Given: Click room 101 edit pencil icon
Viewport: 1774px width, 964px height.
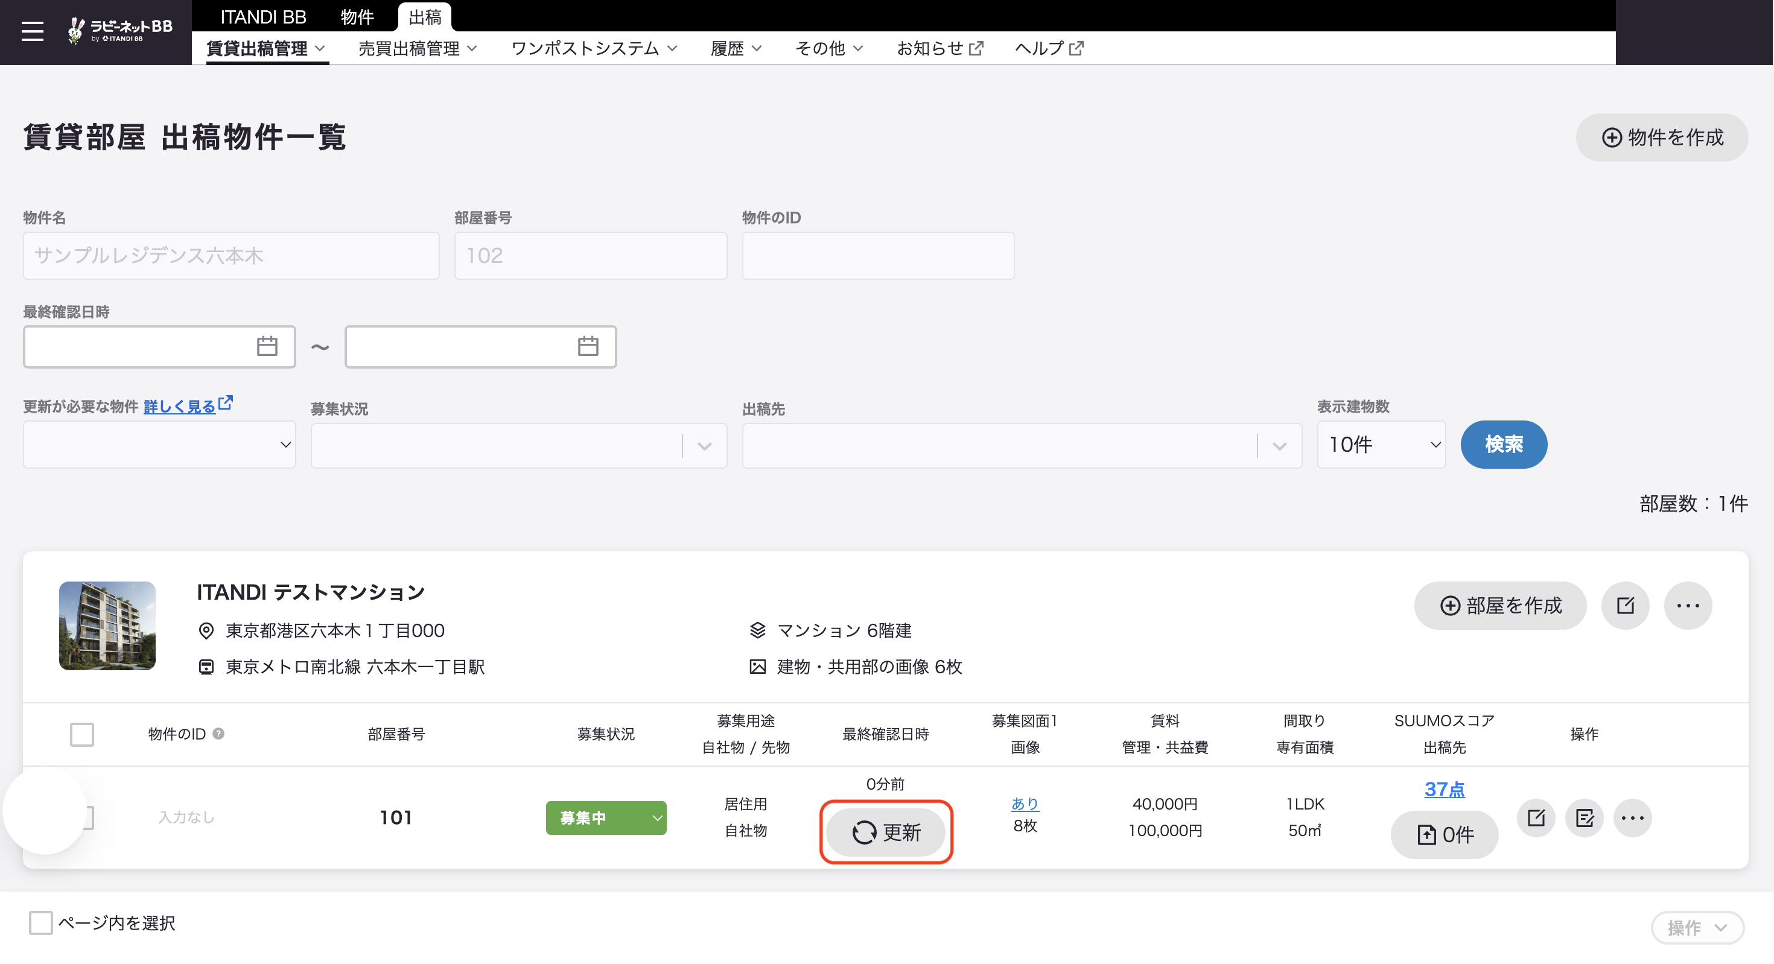Looking at the screenshot, I should 1536,818.
